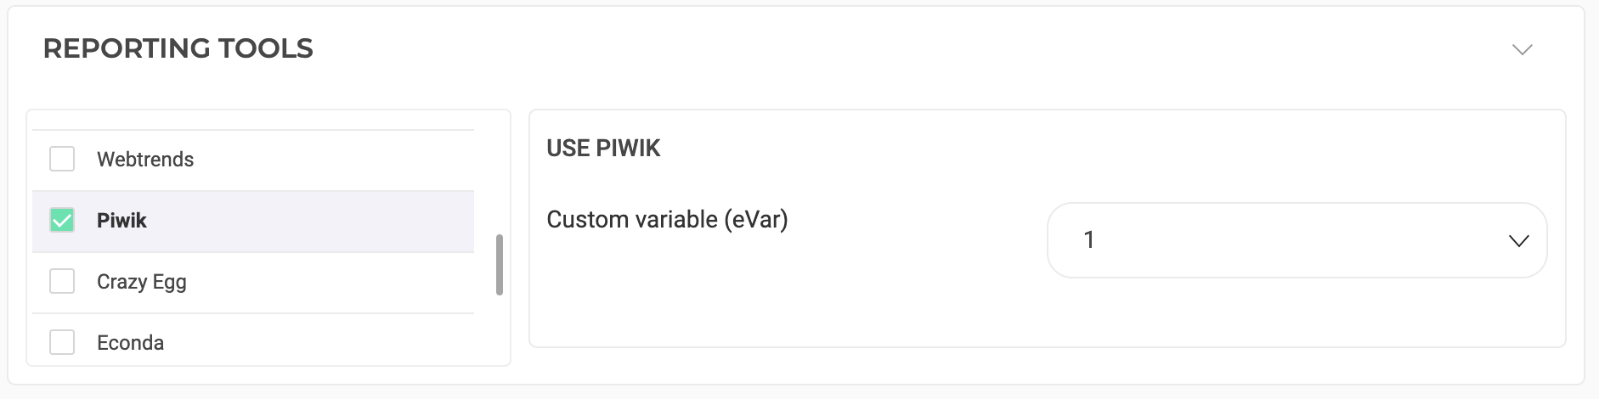Select the Webtrends list item label

pos(145,160)
